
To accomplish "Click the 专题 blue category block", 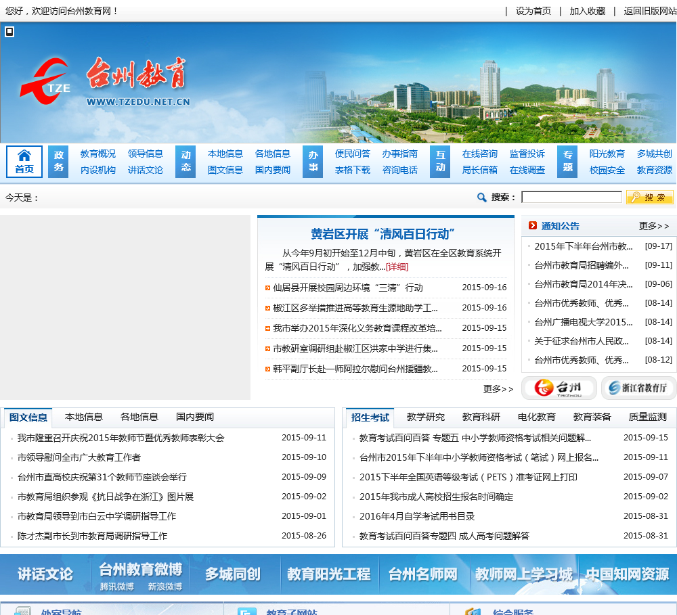I will (568, 162).
